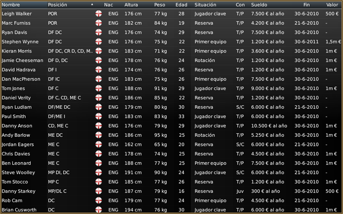The height and width of the screenshot is (214, 343).
Task: Sort players by Valor header
Action: (332, 5)
